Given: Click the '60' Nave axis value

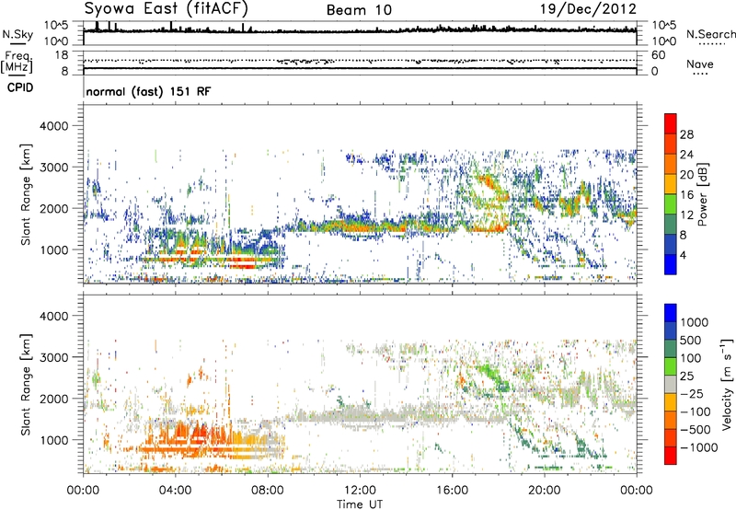Looking at the screenshot, I should 658,55.
